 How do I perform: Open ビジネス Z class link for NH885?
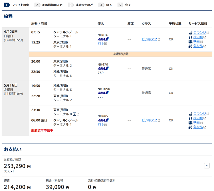tap(149, 120)
